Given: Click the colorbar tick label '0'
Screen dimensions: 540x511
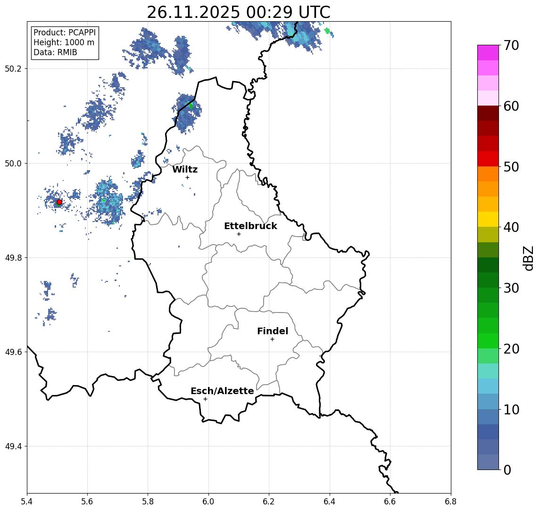Looking at the screenshot, I should 507,470.
